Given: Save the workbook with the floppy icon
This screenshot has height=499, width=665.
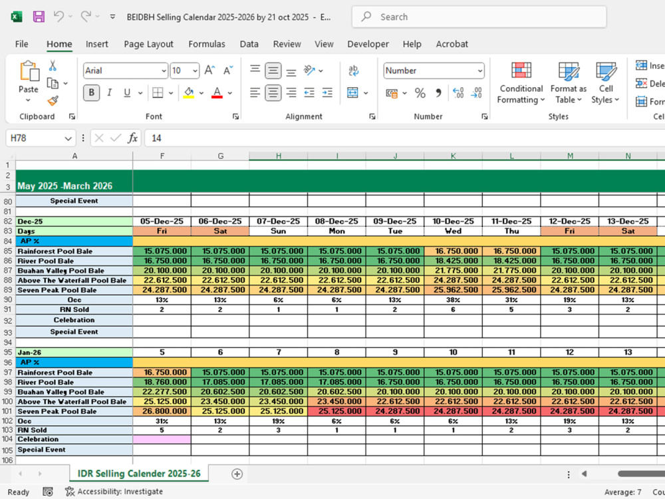Looking at the screenshot, I should [x=39, y=17].
